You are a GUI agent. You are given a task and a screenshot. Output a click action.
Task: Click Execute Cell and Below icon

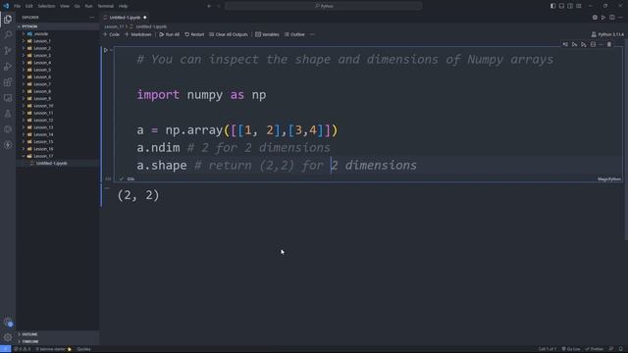584,44
